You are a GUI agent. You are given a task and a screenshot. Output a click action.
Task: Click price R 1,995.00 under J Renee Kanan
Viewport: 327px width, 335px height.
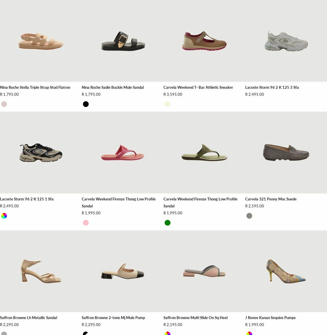(255, 325)
